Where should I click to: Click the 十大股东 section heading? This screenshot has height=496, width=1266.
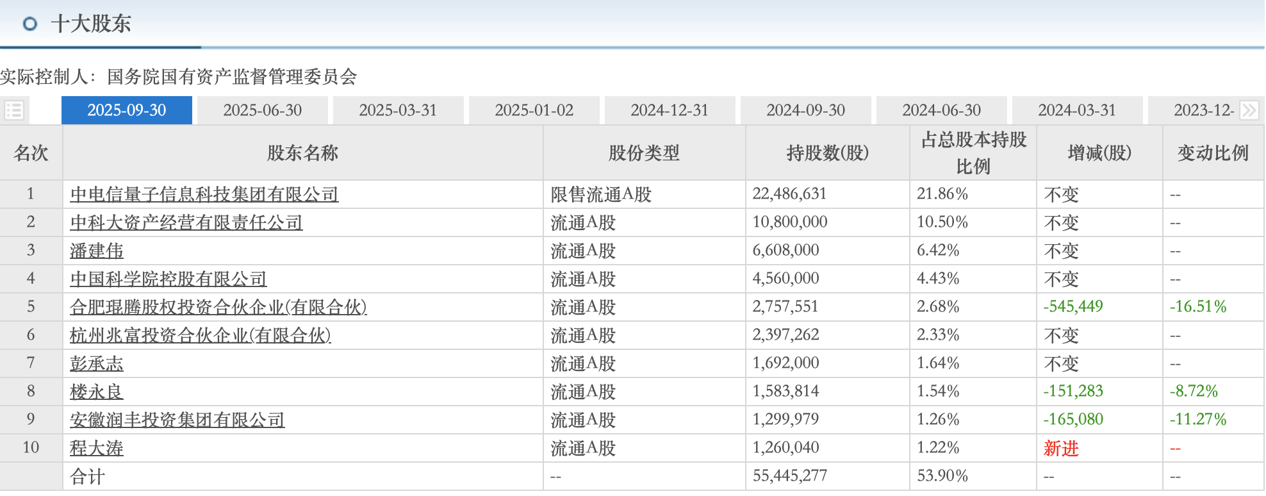(91, 24)
